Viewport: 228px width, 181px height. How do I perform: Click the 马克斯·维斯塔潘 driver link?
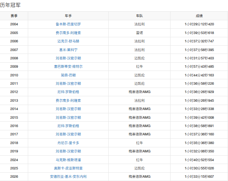(68, 160)
